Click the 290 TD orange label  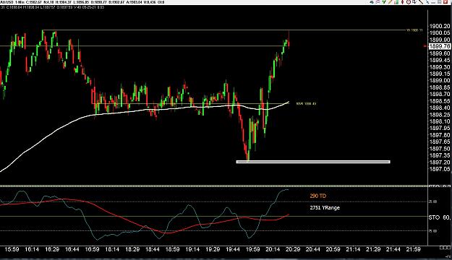click(x=318, y=196)
